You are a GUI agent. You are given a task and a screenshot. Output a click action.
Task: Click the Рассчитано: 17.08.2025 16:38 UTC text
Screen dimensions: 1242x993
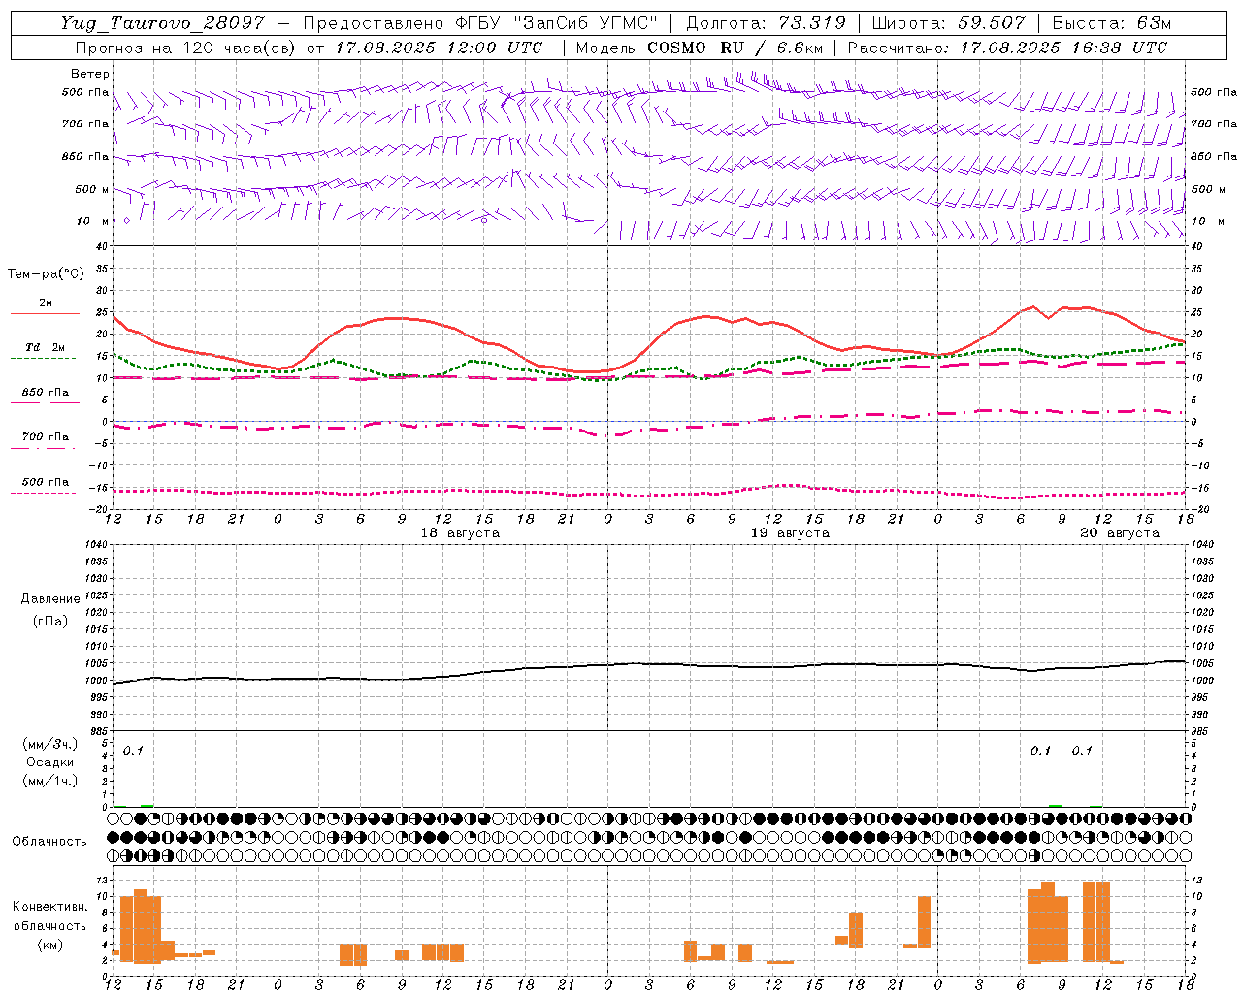pyautogui.click(x=1007, y=48)
